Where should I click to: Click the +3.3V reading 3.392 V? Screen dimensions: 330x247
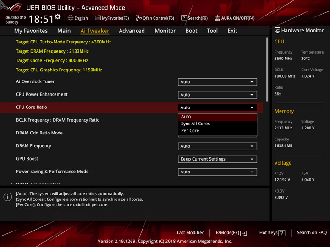(281, 198)
